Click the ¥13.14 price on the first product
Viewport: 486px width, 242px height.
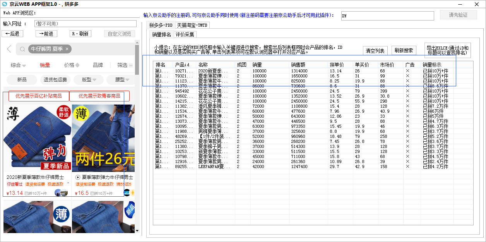pyautogui.click(x=15, y=193)
